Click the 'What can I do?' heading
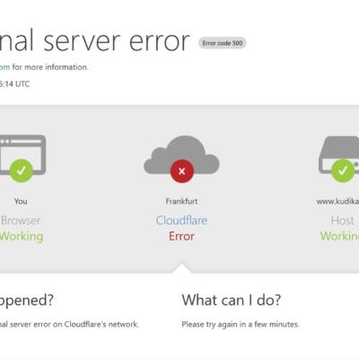Screen dimensions: 359x359 point(232,300)
